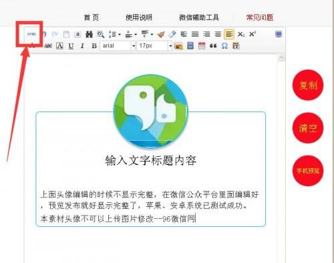Screen dimensions: 334x263
Task: Apply subscript formatting
Action: 241,34
